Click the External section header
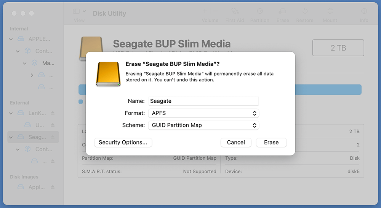Image resolution: width=381 pixels, height=208 pixels. [x=19, y=103]
